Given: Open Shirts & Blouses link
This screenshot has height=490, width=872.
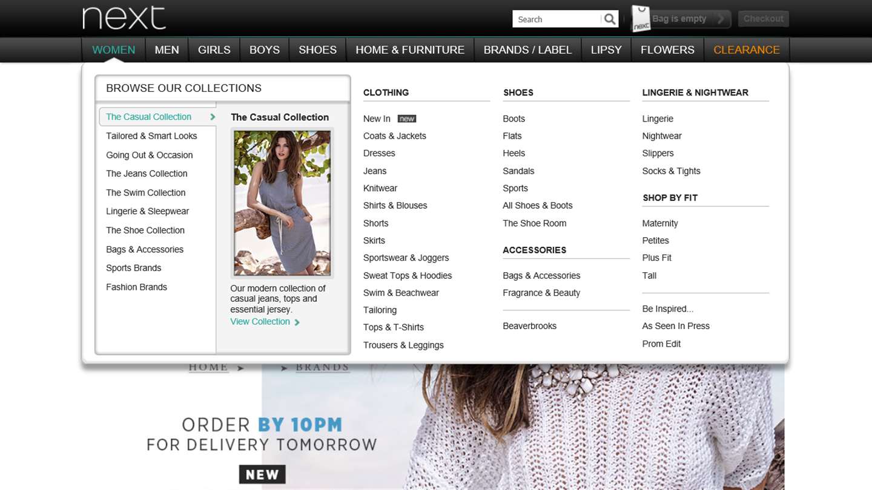Looking at the screenshot, I should pos(395,206).
